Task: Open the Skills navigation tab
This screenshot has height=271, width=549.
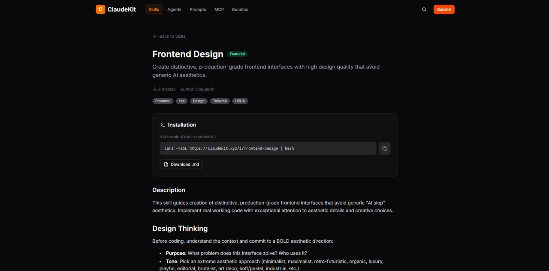Action: point(154,9)
